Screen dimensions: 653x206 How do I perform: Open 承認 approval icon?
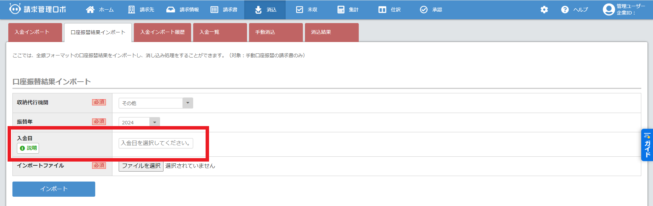pos(424,10)
